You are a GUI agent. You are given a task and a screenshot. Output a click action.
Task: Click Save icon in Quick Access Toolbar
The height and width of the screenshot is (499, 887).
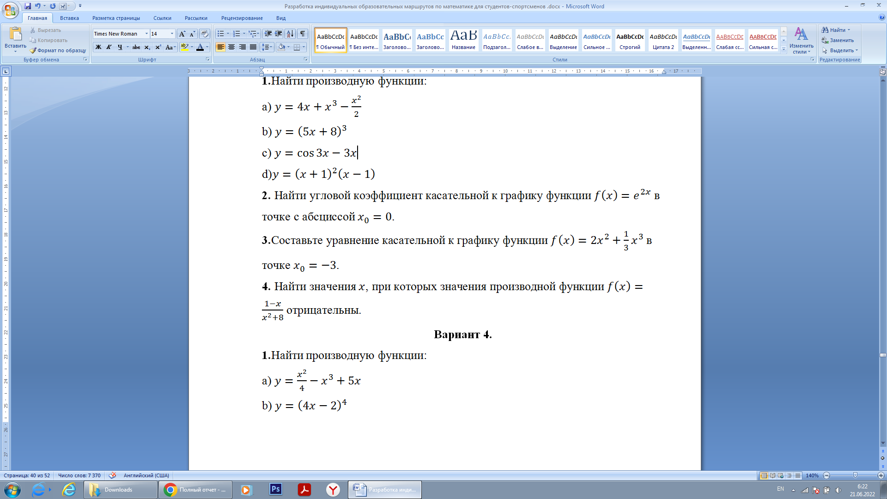(x=28, y=6)
